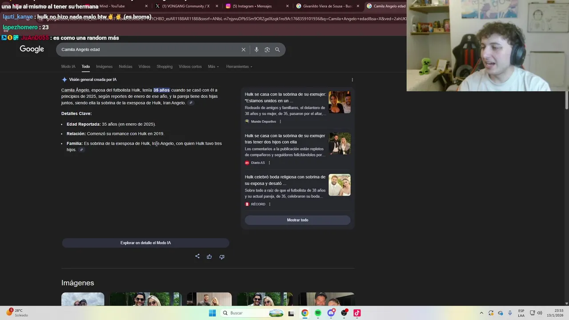Click the page vertical scrollbar

pyautogui.click(x=567, y=100)
